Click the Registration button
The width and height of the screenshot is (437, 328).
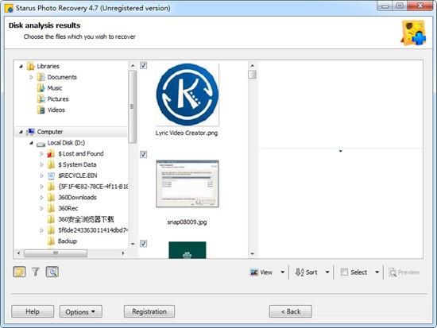[x=149, y=311]
